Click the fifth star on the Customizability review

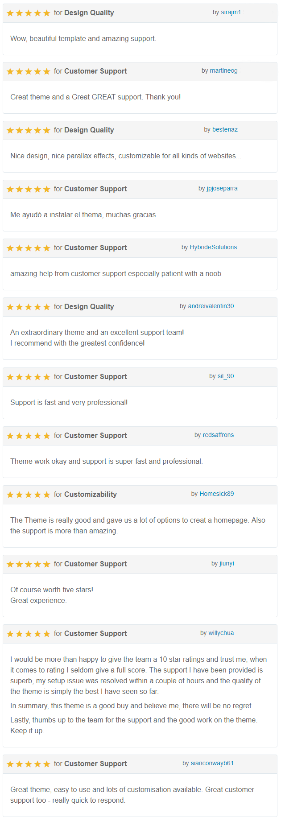[47, 495]
